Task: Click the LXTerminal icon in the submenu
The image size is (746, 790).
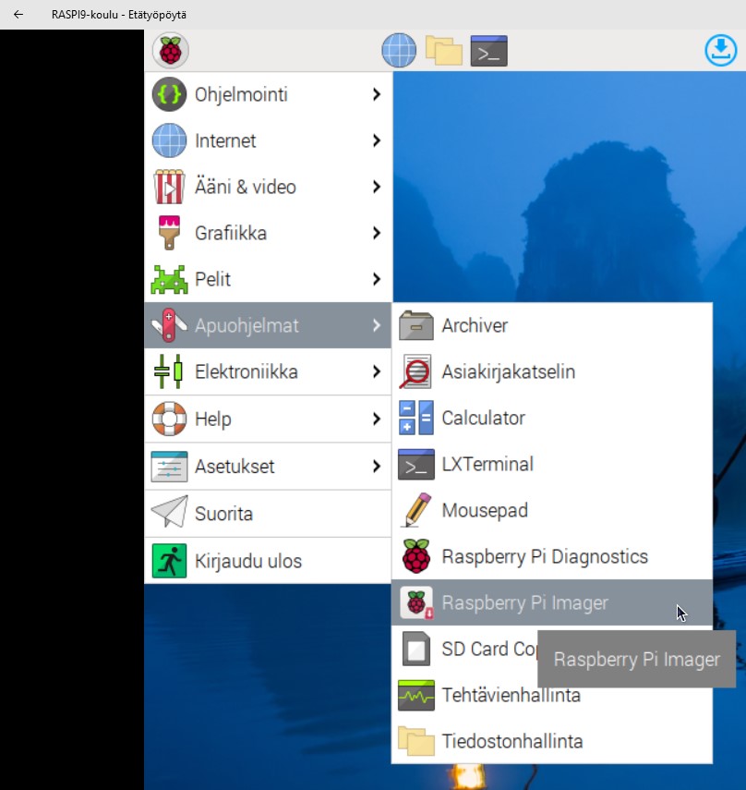Action: click(415, 464)
